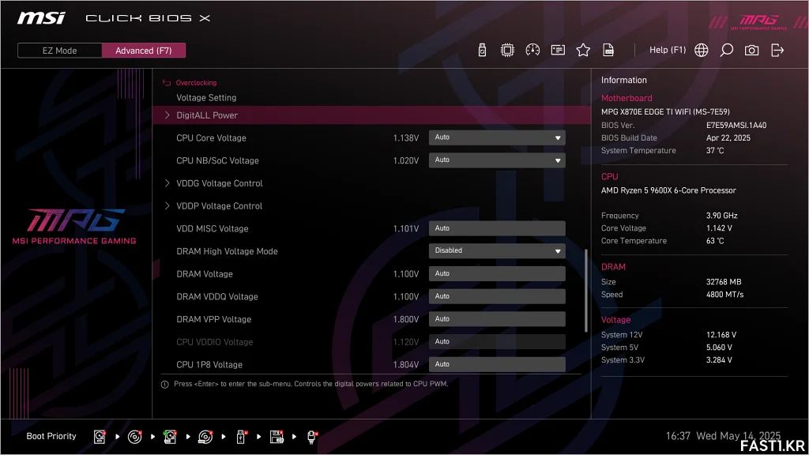The image size is (809, 455).
Task: Click the DRAM VPP Voltage Auto field
Action: (x=497, y=319)
